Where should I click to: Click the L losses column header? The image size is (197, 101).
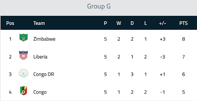[x=145, y=23]
